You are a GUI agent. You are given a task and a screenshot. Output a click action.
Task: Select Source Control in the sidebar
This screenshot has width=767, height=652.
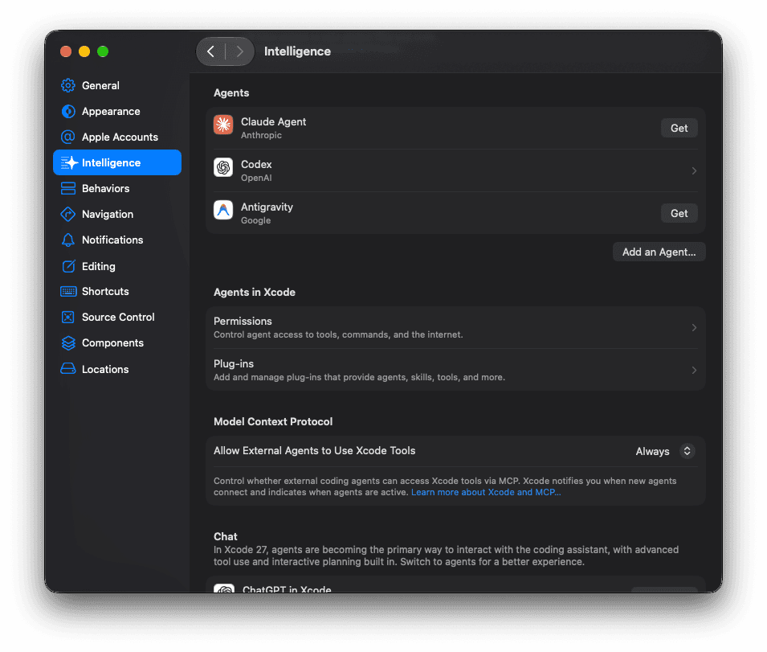coord(117,318)
